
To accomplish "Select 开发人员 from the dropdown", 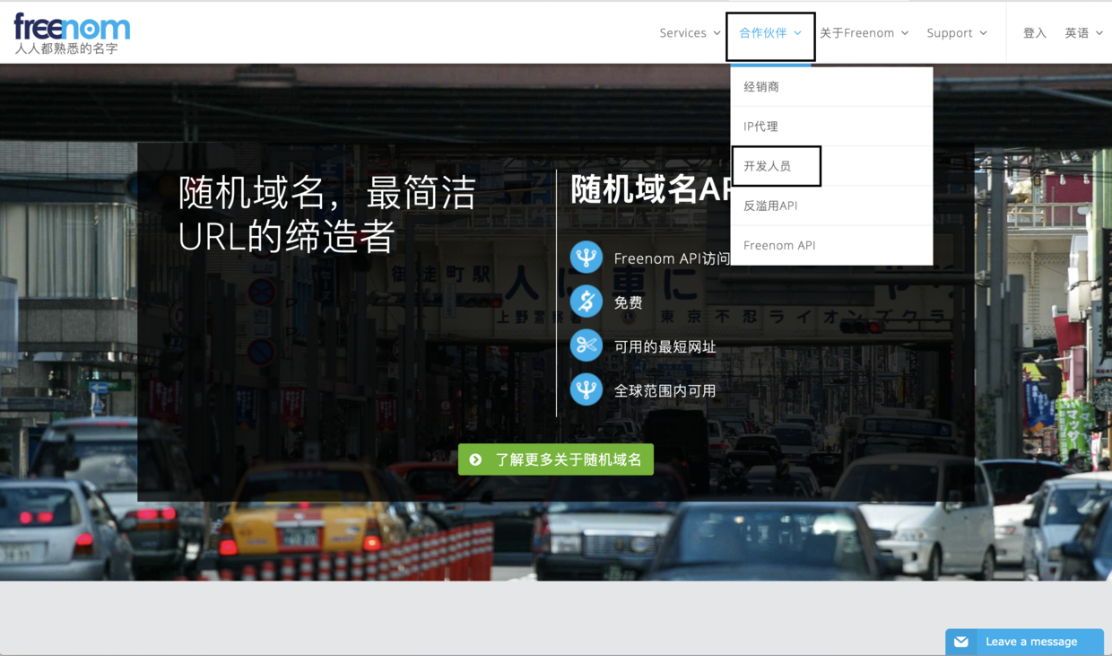I will pos(831,166).
